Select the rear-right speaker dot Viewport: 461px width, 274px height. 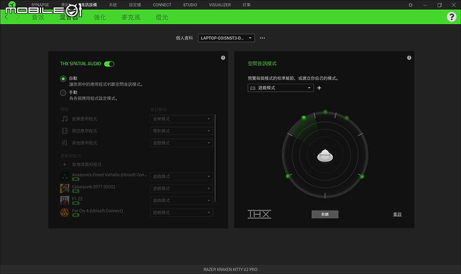(x=362, y=176)
